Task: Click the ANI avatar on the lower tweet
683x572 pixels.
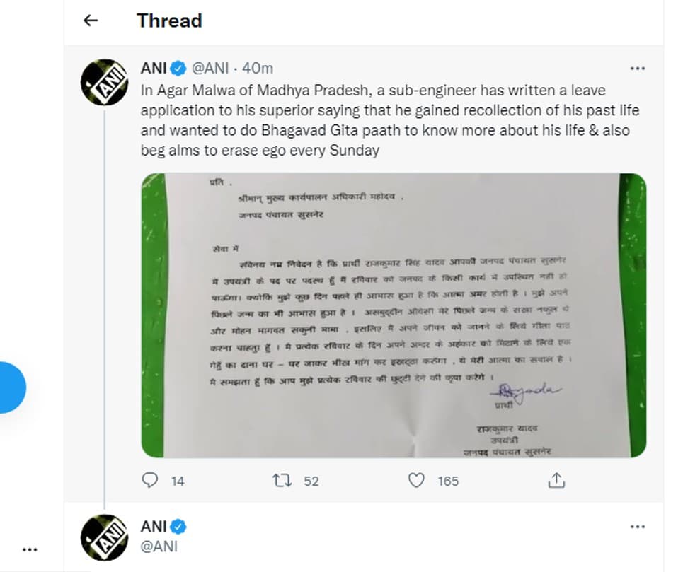Action: (105, 538)
